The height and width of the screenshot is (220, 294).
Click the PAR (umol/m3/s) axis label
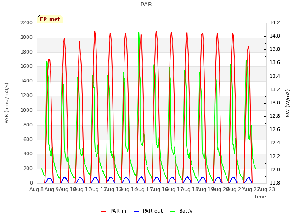click(6, 103)
